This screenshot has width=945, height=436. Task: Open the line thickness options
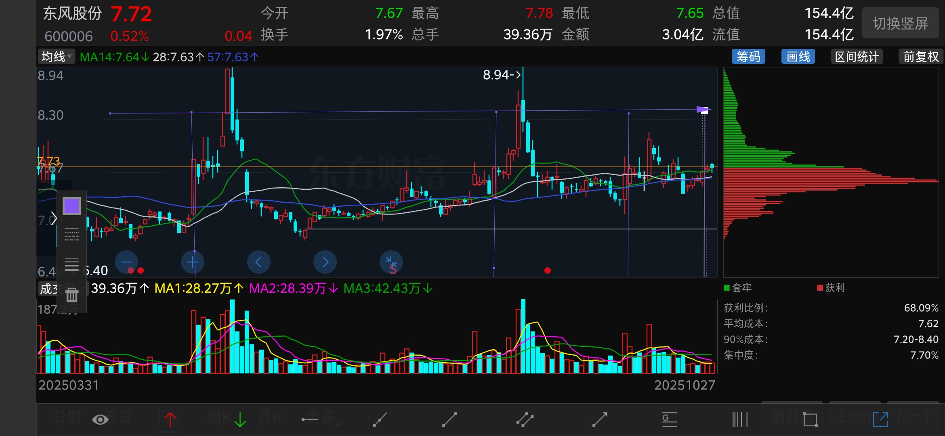pos(72,264)
